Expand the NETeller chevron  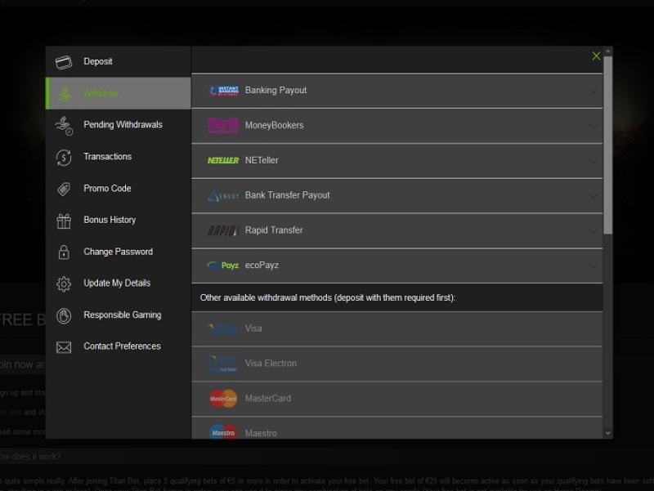[594, 161]
